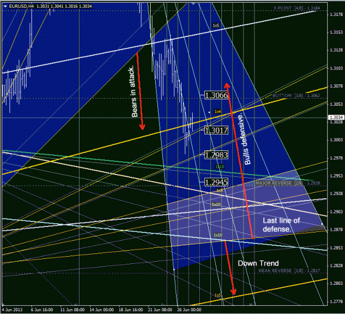Select the 1.2983 price label
The width and height of the screenshot is (345, 314).
pyautogui.click(x=216, y=155)
